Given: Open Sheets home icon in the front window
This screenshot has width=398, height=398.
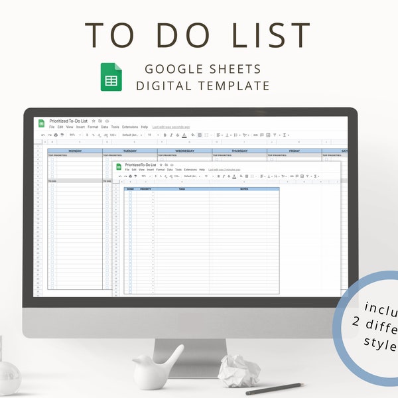Looking at the screenshot, I should pos(119,166).
